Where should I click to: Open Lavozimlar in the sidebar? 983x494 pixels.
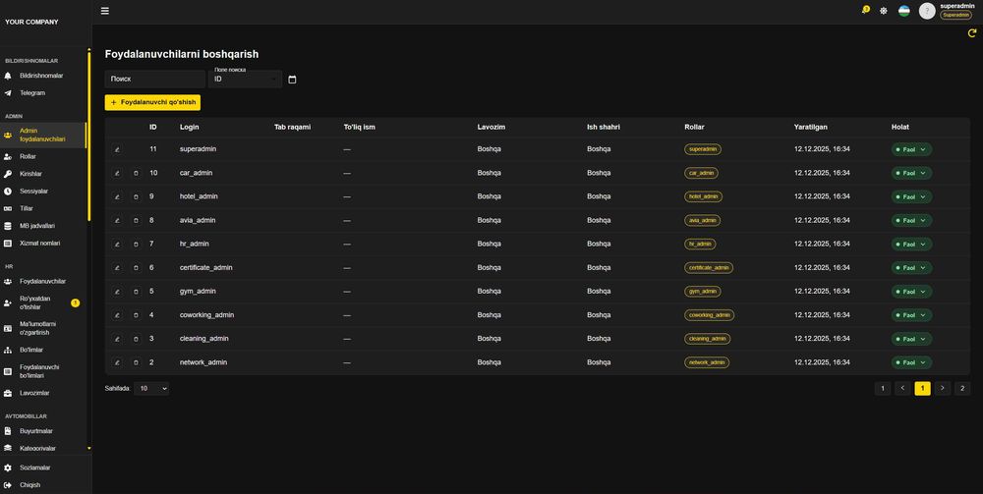42,393
